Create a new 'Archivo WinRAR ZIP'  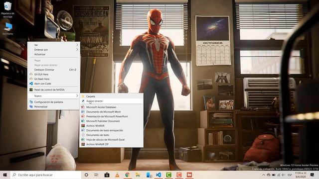112,144
